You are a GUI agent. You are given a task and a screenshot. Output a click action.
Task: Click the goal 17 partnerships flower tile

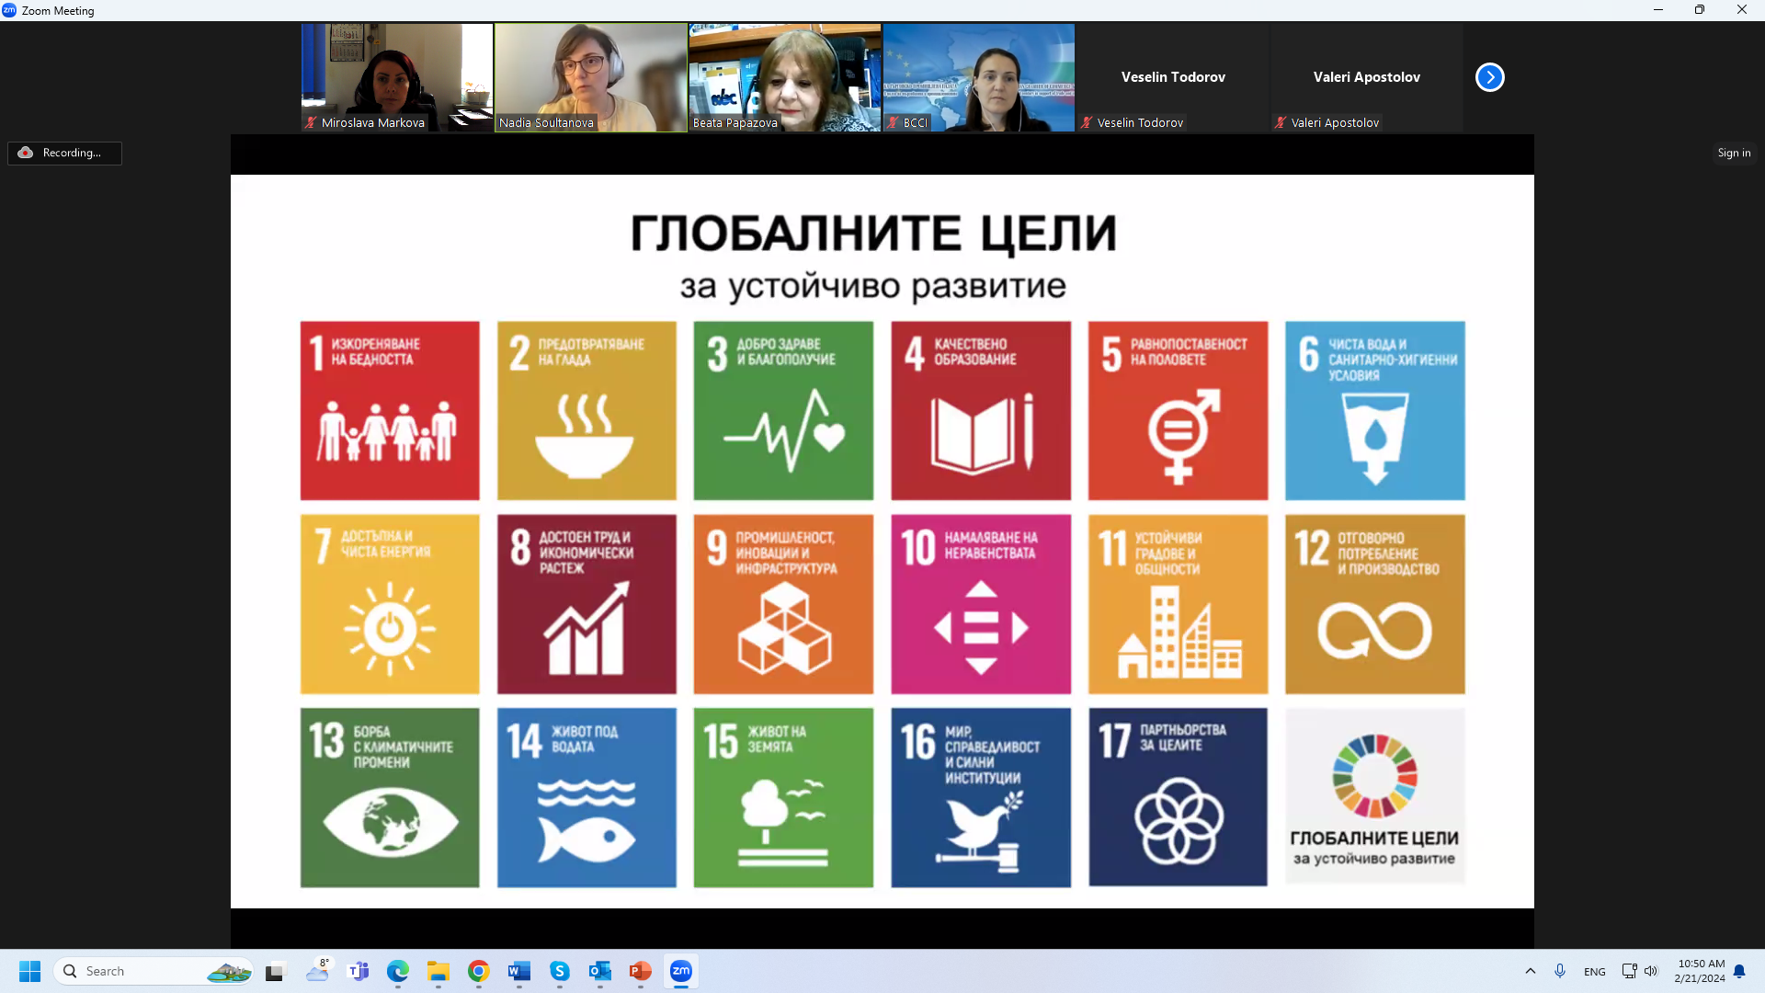pos(1178,797)
